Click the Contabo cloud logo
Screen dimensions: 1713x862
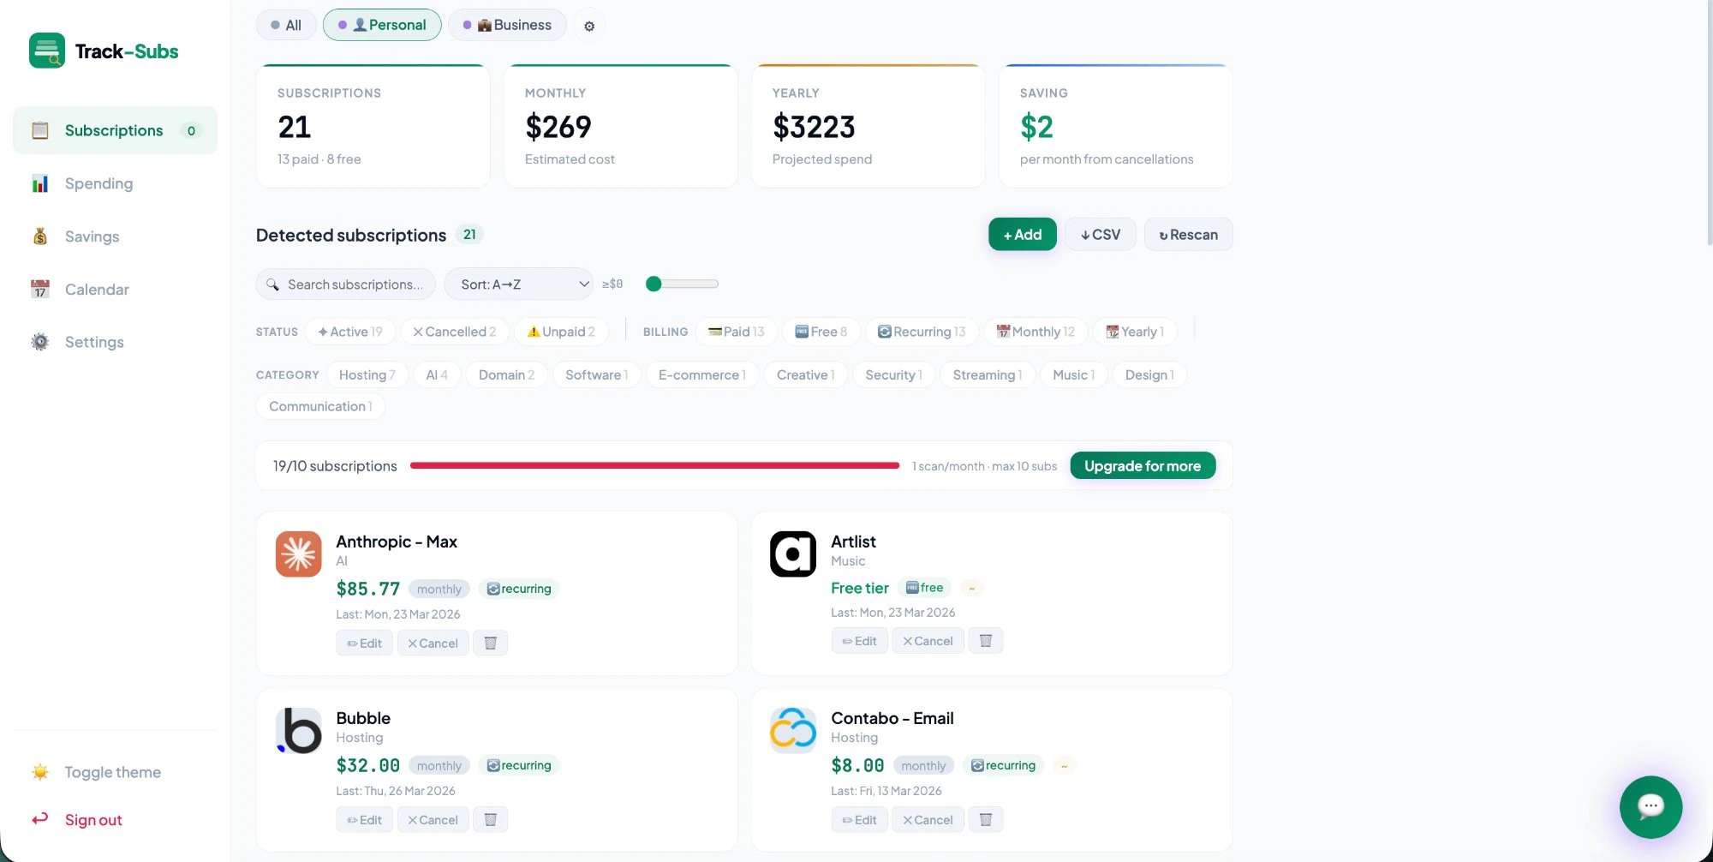point(793,730)
